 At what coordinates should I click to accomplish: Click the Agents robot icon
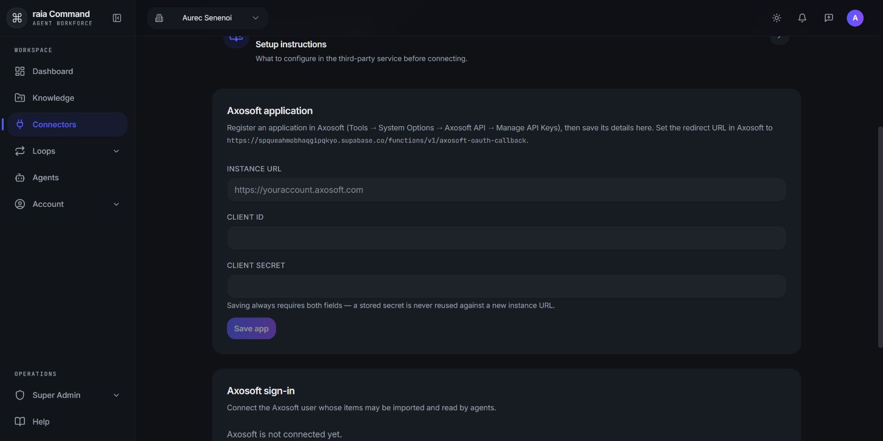pos(20,178)
